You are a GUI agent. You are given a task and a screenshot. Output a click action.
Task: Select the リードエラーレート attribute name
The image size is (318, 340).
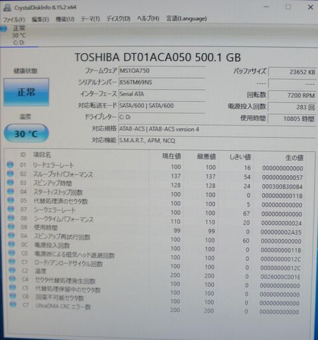(53, 165)
